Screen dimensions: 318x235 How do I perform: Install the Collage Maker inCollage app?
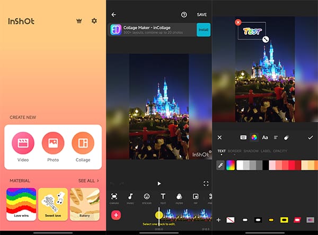pyautogui.click(x=204, y=30)
